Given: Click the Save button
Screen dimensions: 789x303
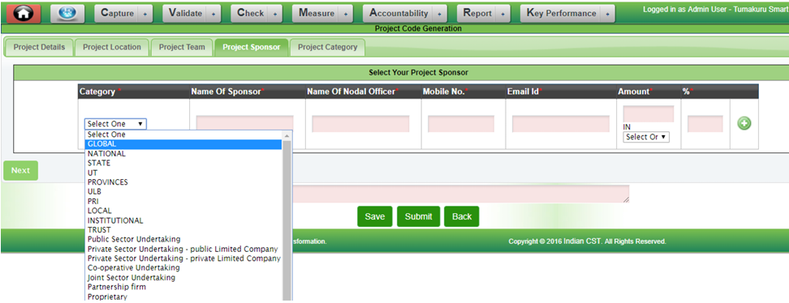Looking at the screenshot, I should (375, 216).
